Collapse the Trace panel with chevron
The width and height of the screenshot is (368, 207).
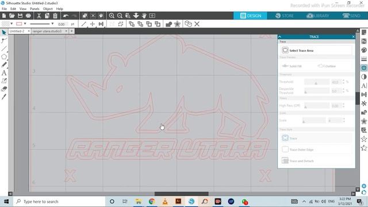click(280, 37)
